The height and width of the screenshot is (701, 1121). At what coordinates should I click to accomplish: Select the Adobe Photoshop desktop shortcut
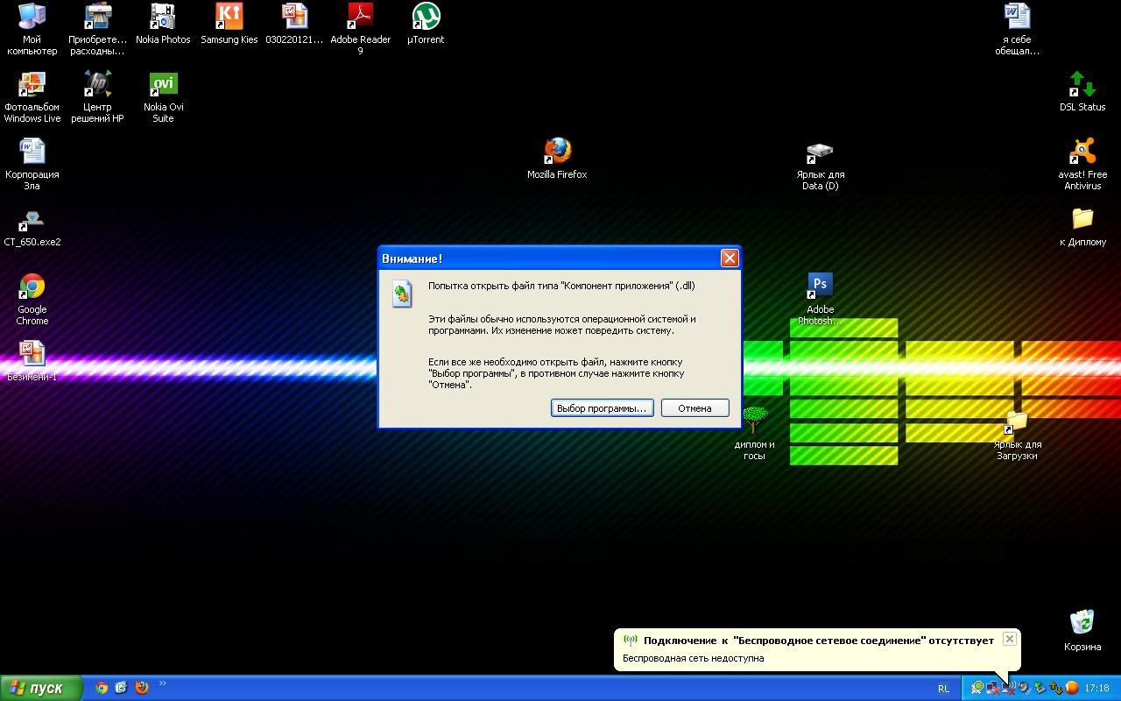click(820, 286)
